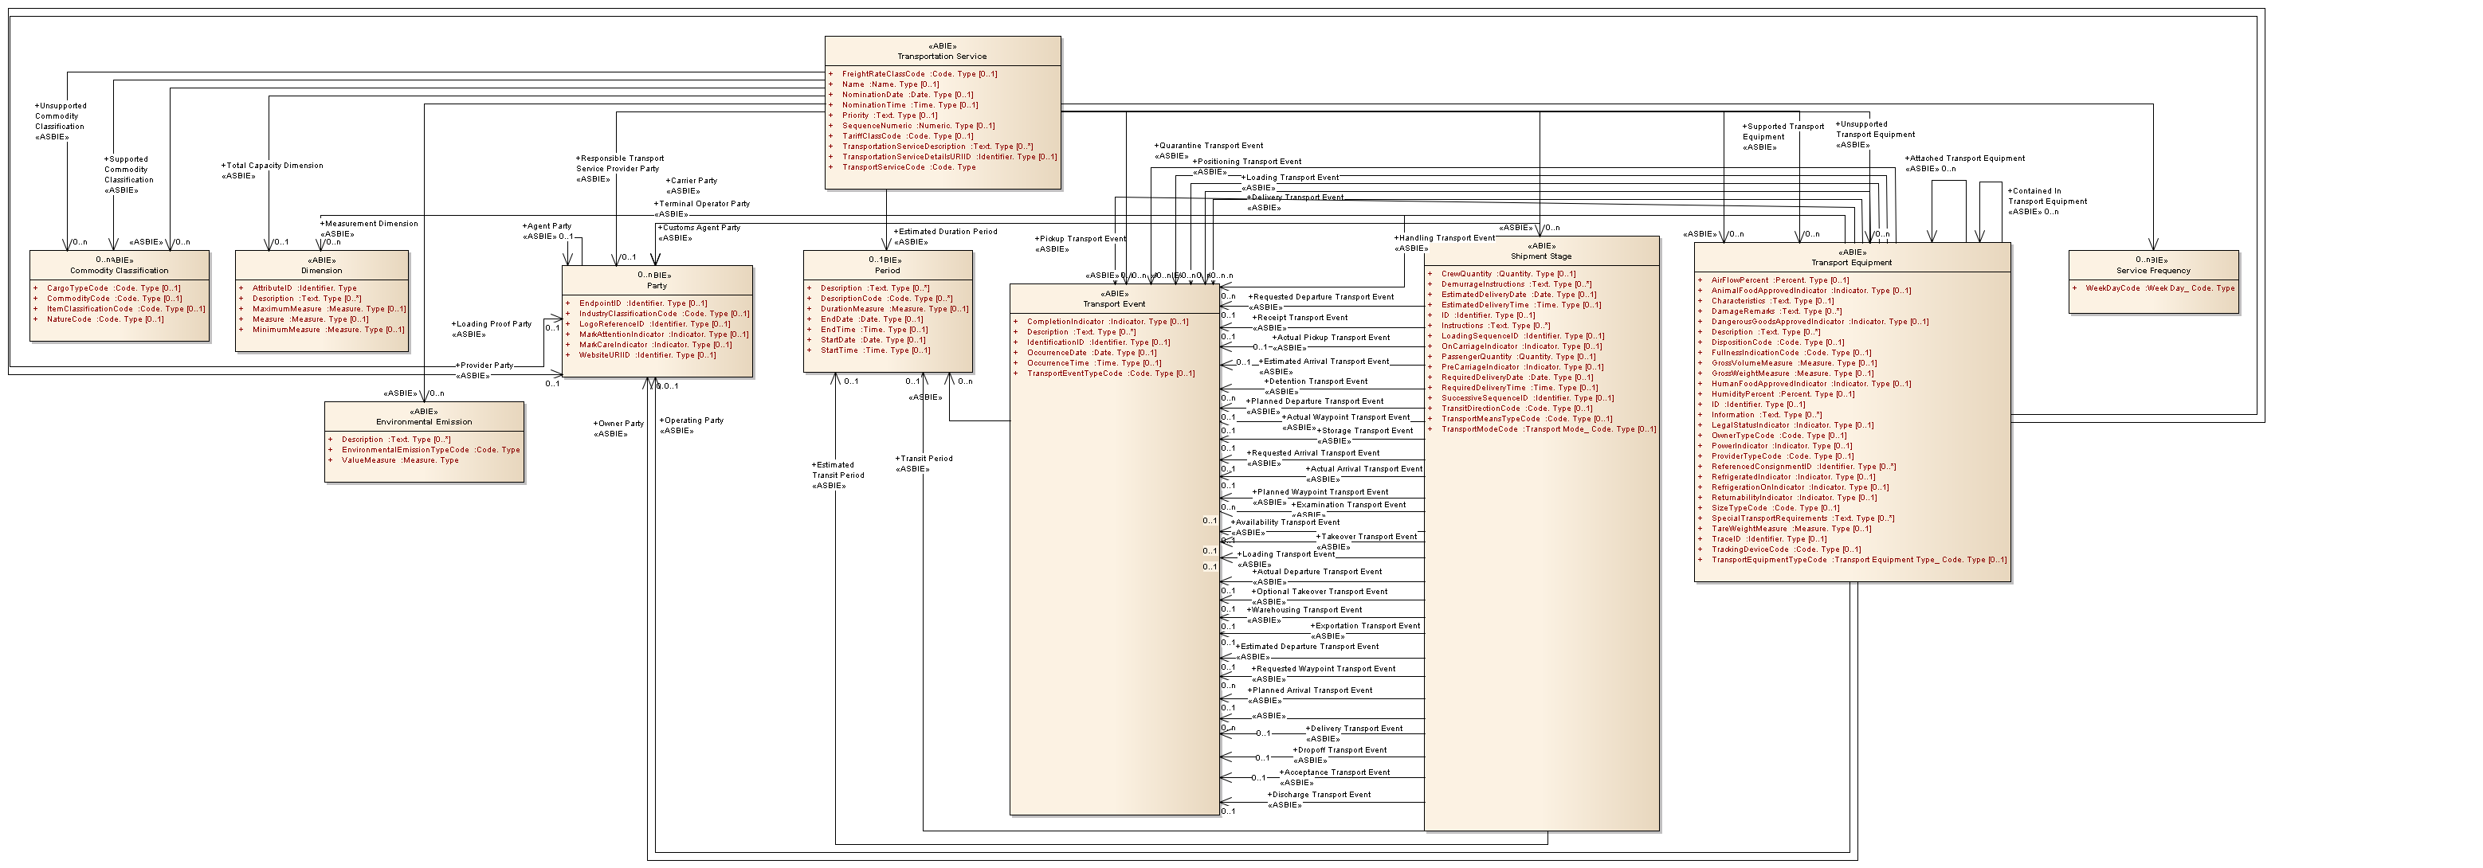Select the Service Frequency class title
The height and width of the screenshot is (868, 2483).
pyautogui.click(x=2152, y=271)
